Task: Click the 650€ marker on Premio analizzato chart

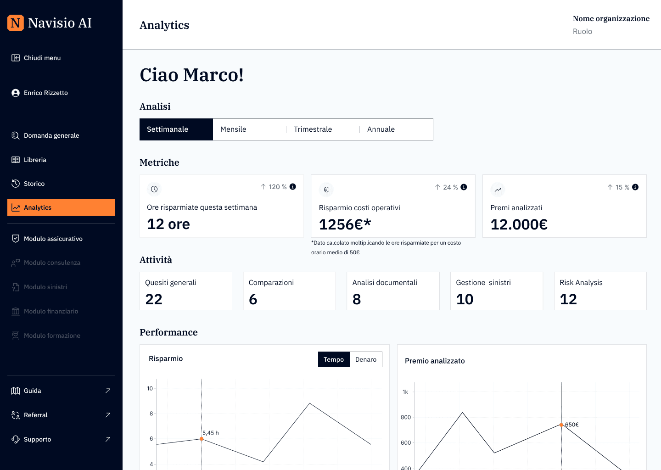Action: point(562,425)
